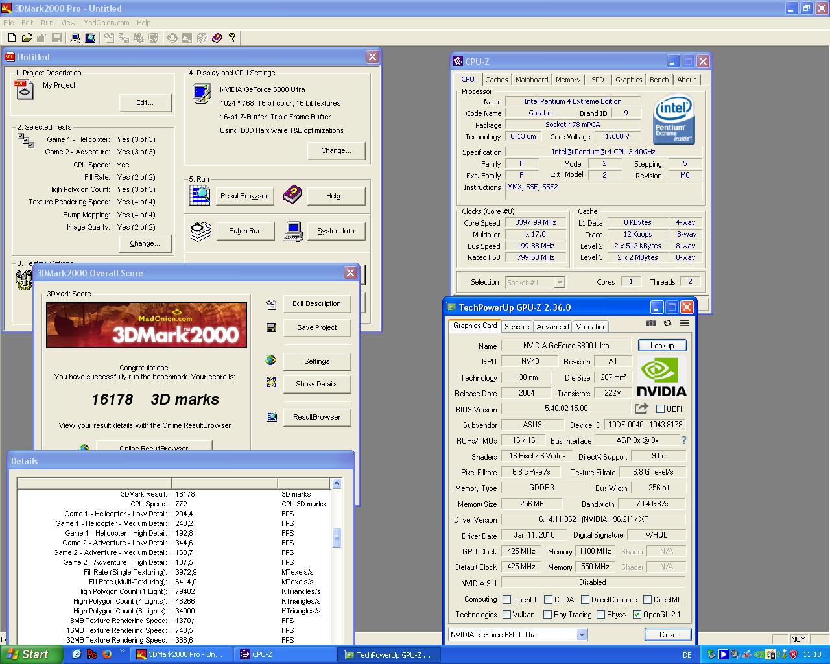Click the DE language indicator in taskbar

[687, 655]
